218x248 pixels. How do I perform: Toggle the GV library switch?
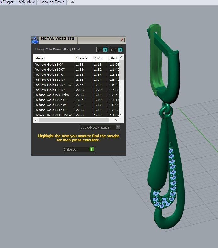pos(102,50)
